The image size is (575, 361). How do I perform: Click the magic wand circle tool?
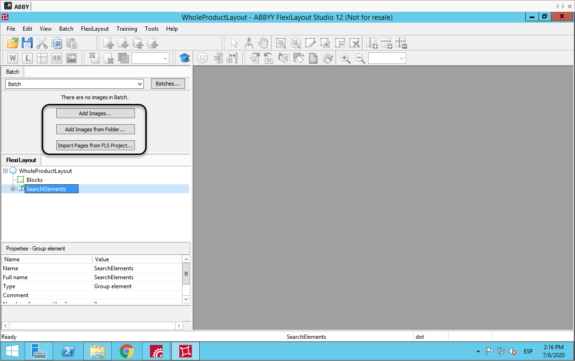(x=296, y=43)
